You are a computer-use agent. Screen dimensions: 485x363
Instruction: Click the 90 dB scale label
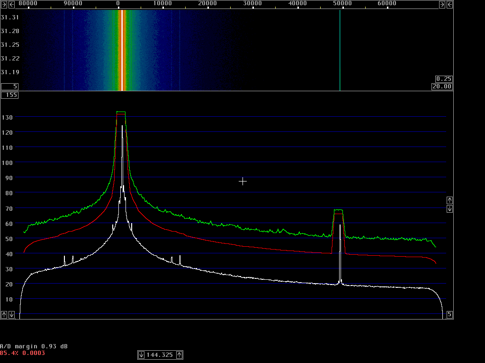(9, 178)
